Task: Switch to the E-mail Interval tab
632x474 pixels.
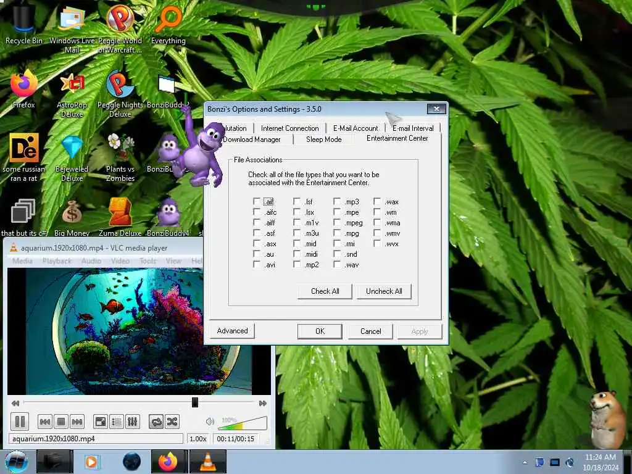Action: [413, 128]
